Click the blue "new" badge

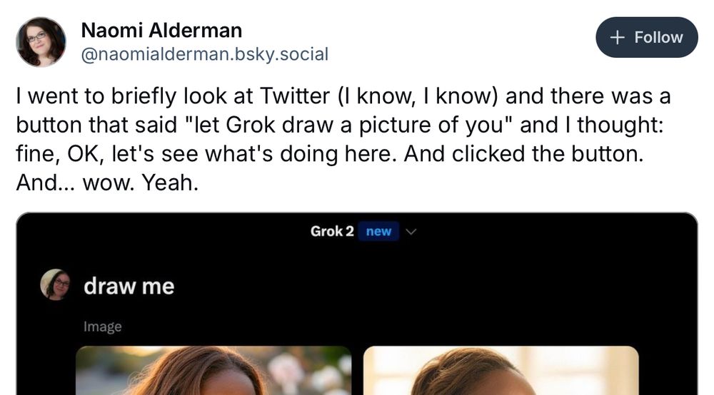click(378, 232)
